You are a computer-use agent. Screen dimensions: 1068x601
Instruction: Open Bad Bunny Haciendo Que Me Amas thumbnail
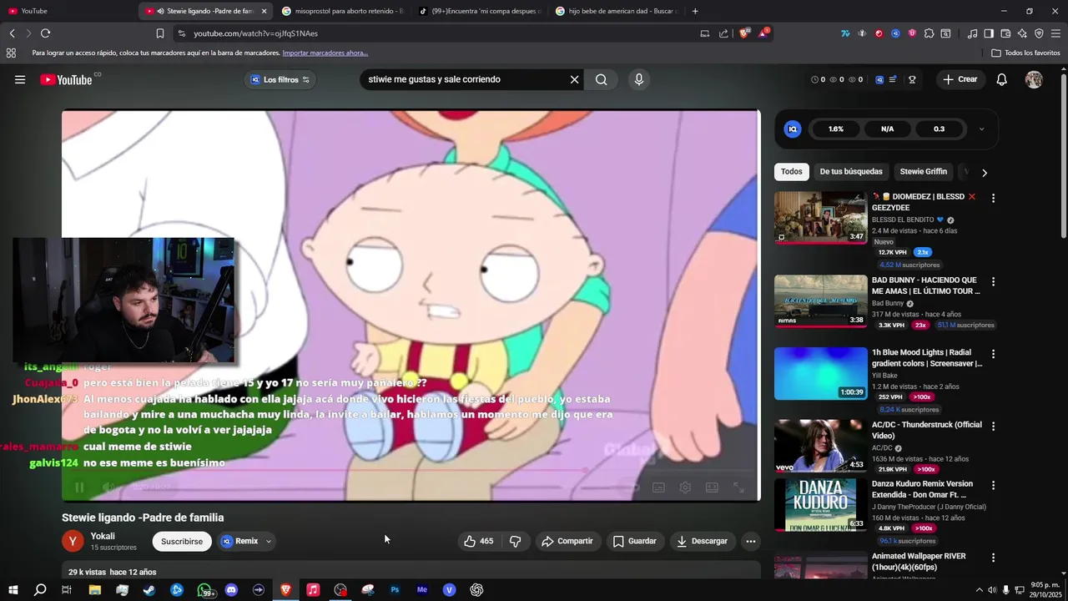(x=821, y=301)
